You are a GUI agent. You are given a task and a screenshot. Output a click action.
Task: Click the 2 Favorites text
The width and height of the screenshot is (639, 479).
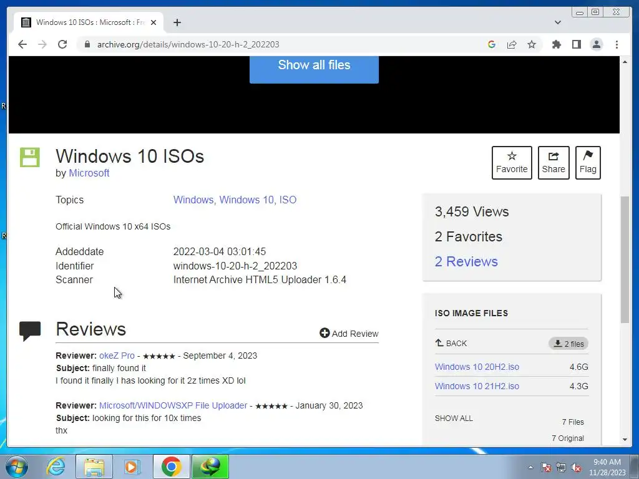tap(468, 236)
